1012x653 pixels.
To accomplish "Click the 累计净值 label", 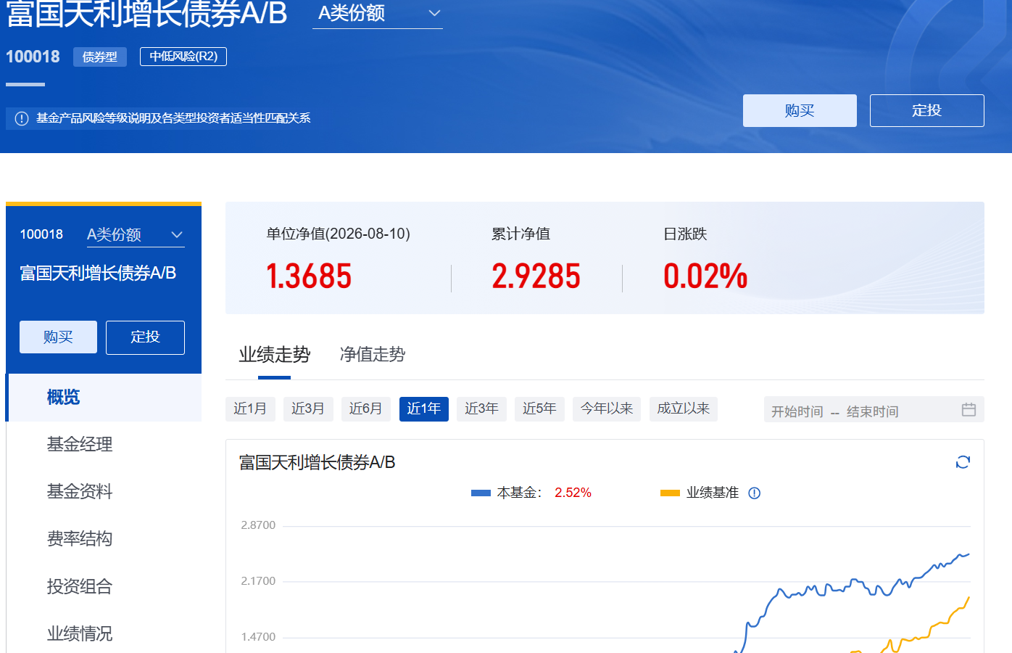I will (x=520, y=234).
